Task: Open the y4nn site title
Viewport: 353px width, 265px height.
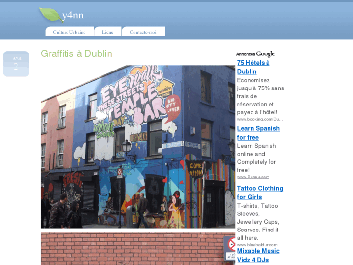Action: click(x=72, y=16)
